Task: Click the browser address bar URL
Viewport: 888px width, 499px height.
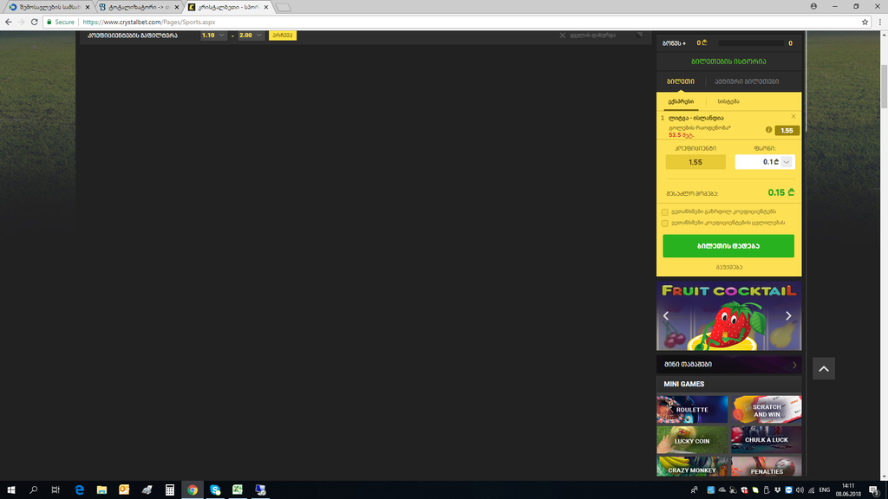Action: (x=149, y=22)
